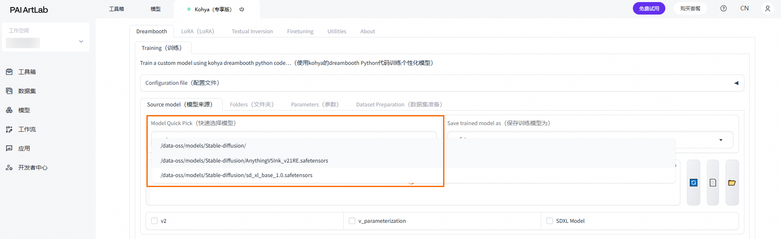Open the Dataset Preparation (数据集准备) tab

coord(400,105)
